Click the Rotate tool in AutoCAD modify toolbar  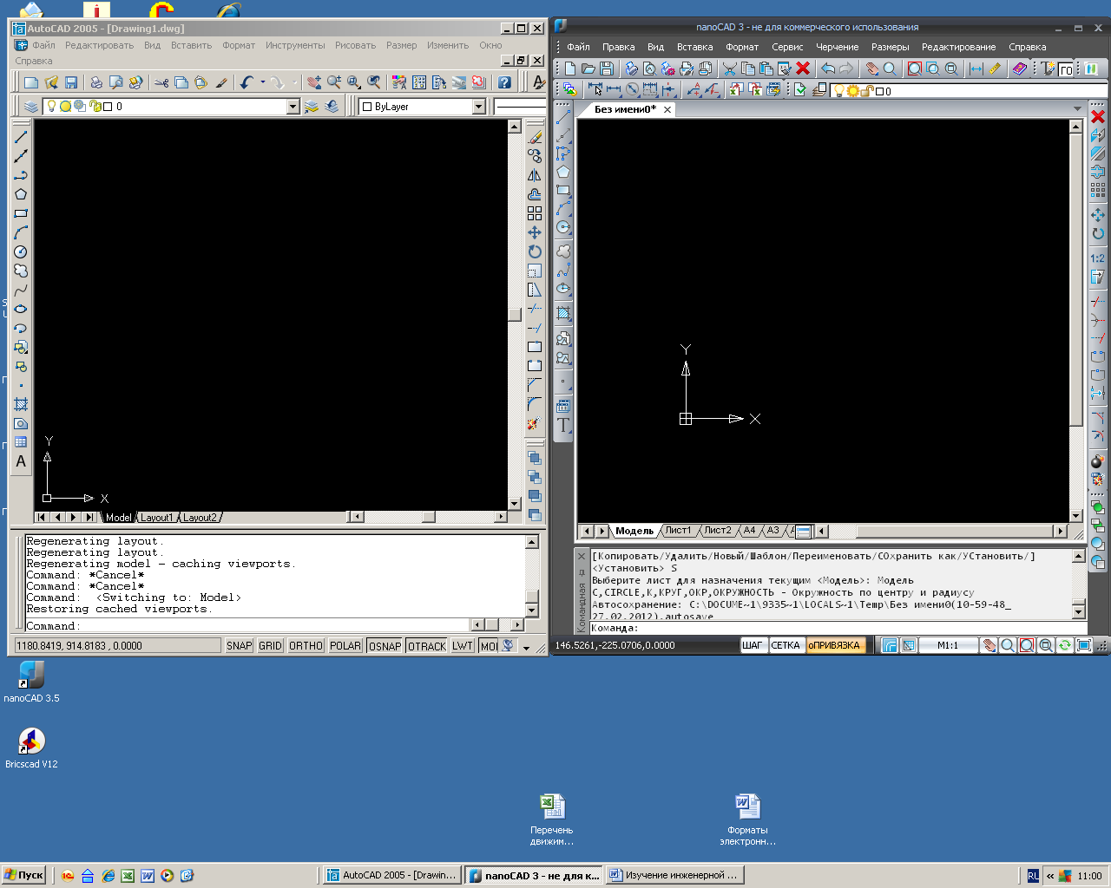[x=535, y=251]
